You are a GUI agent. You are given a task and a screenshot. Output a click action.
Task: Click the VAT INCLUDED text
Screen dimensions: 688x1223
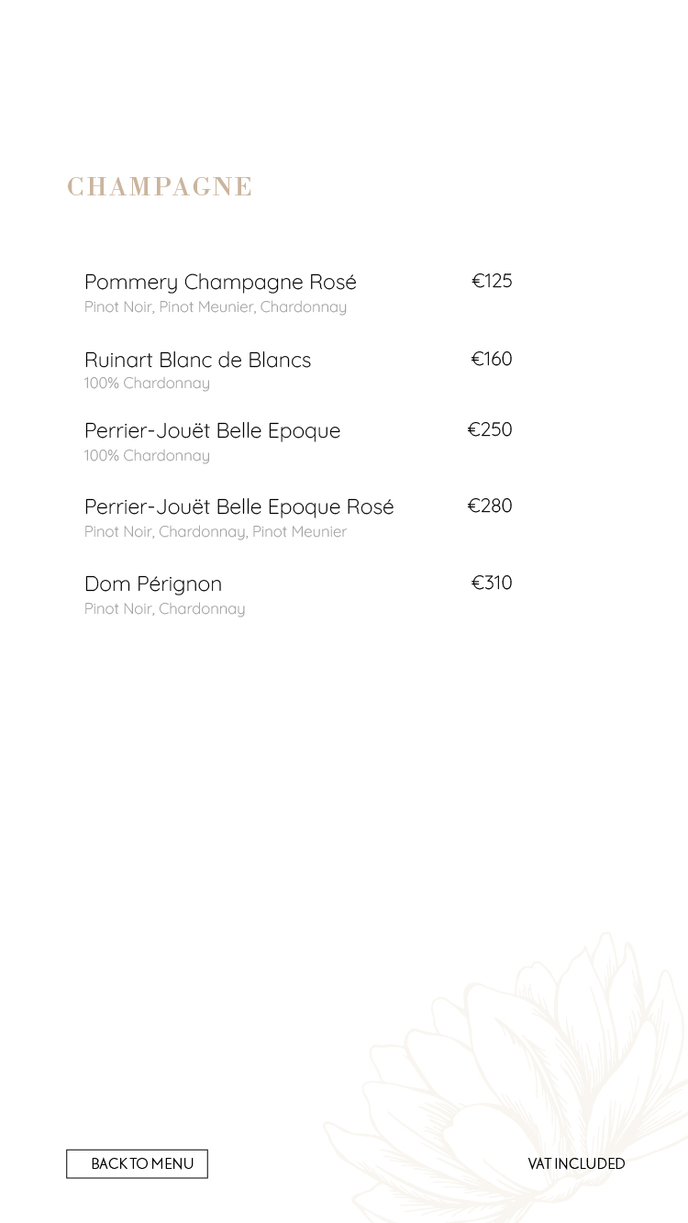pyautogui.click(x=576, y=1163)
